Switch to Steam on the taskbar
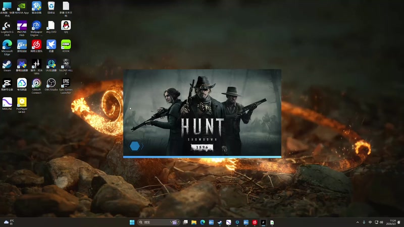This screenshot has height=227, width=404. pyautogui.click(x=220, y=222)
